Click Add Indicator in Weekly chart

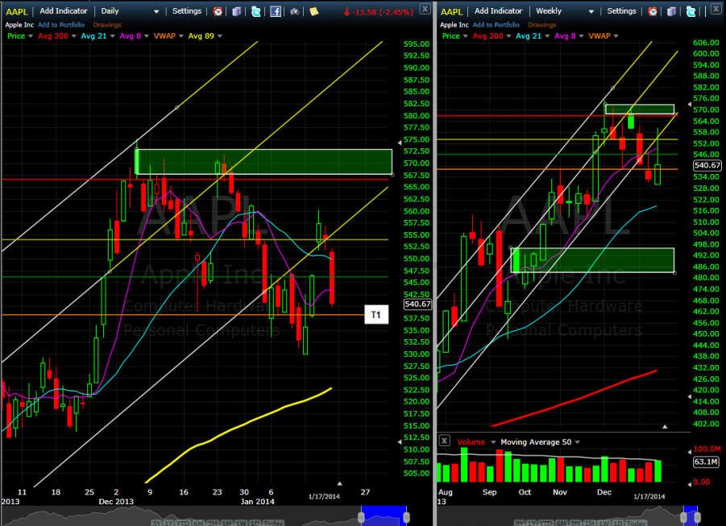click(498, 11)
